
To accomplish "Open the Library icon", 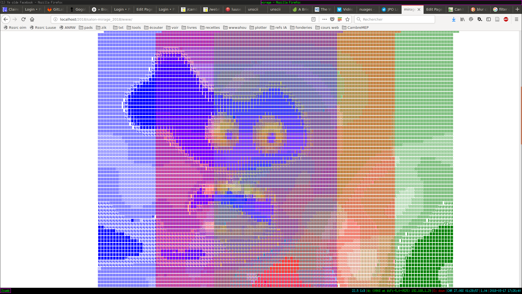I will (x=462, y=19).
